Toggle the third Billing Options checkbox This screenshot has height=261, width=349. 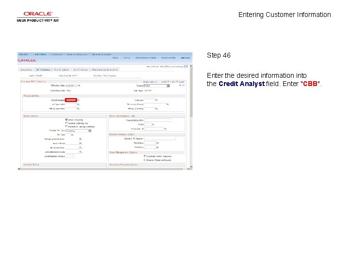tap(66, 126)
